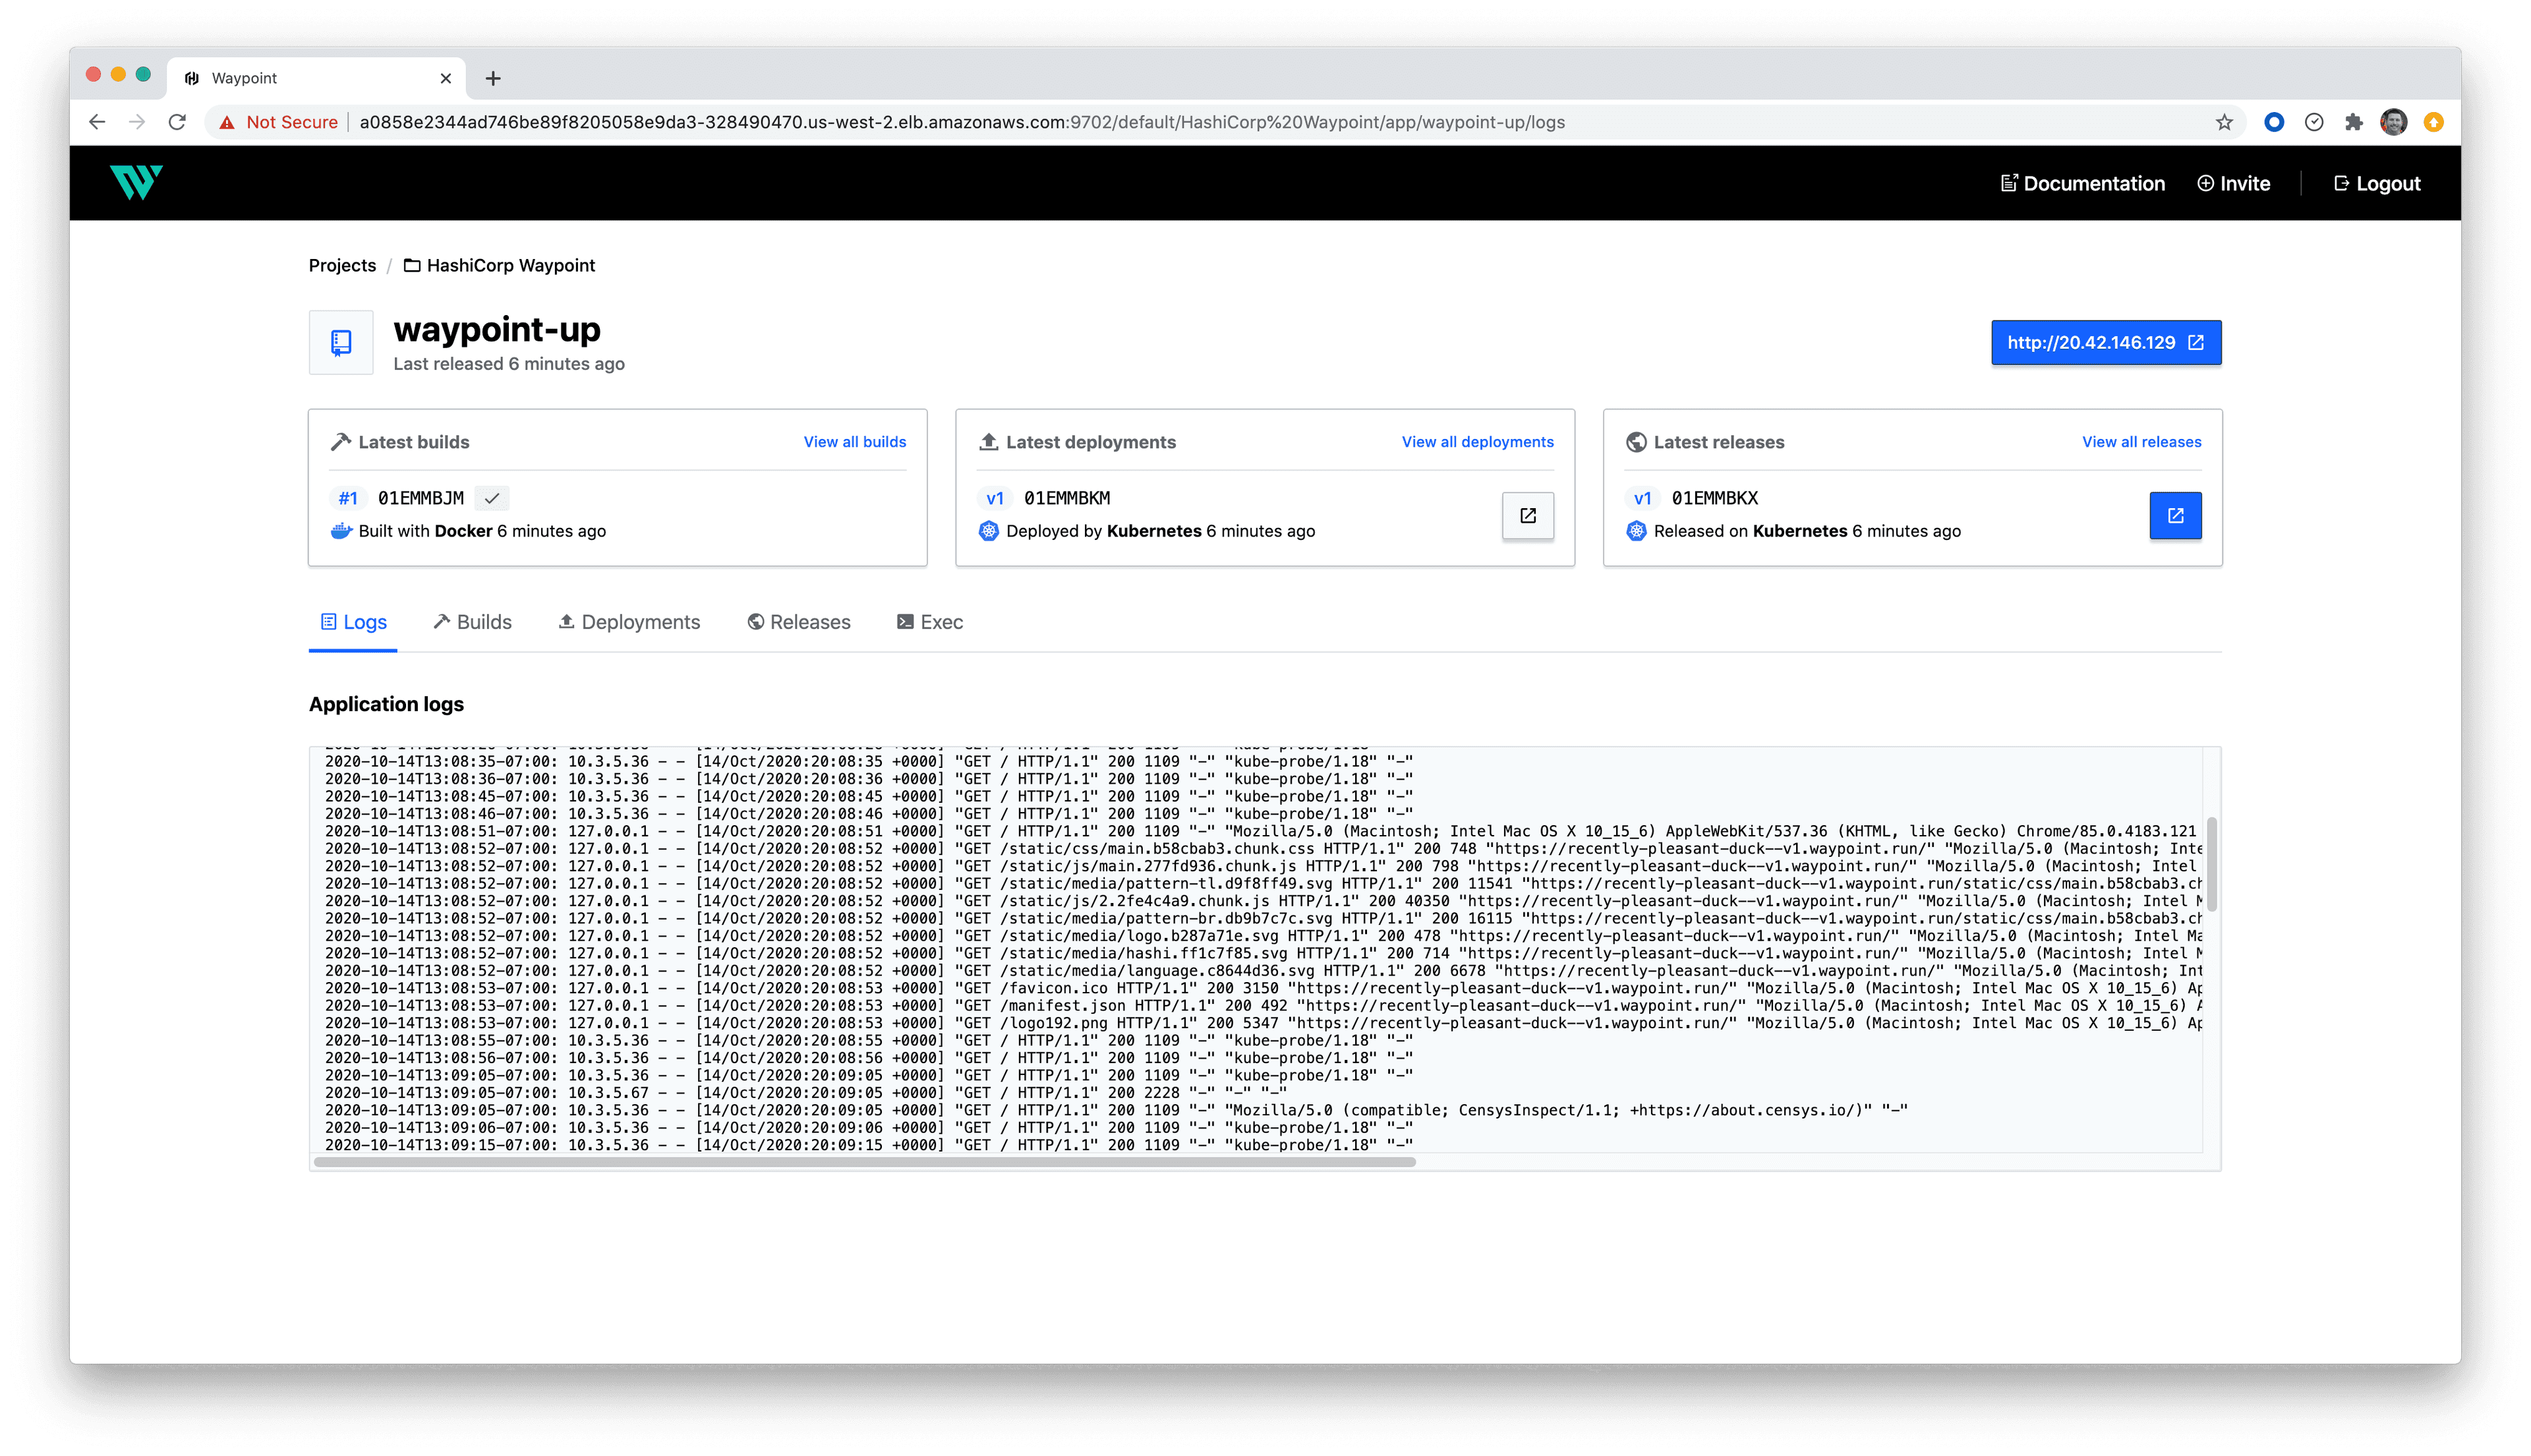This screenshot has width=2531, height=1456.
Task: Click View all builds link
Action: pos(854,442)
